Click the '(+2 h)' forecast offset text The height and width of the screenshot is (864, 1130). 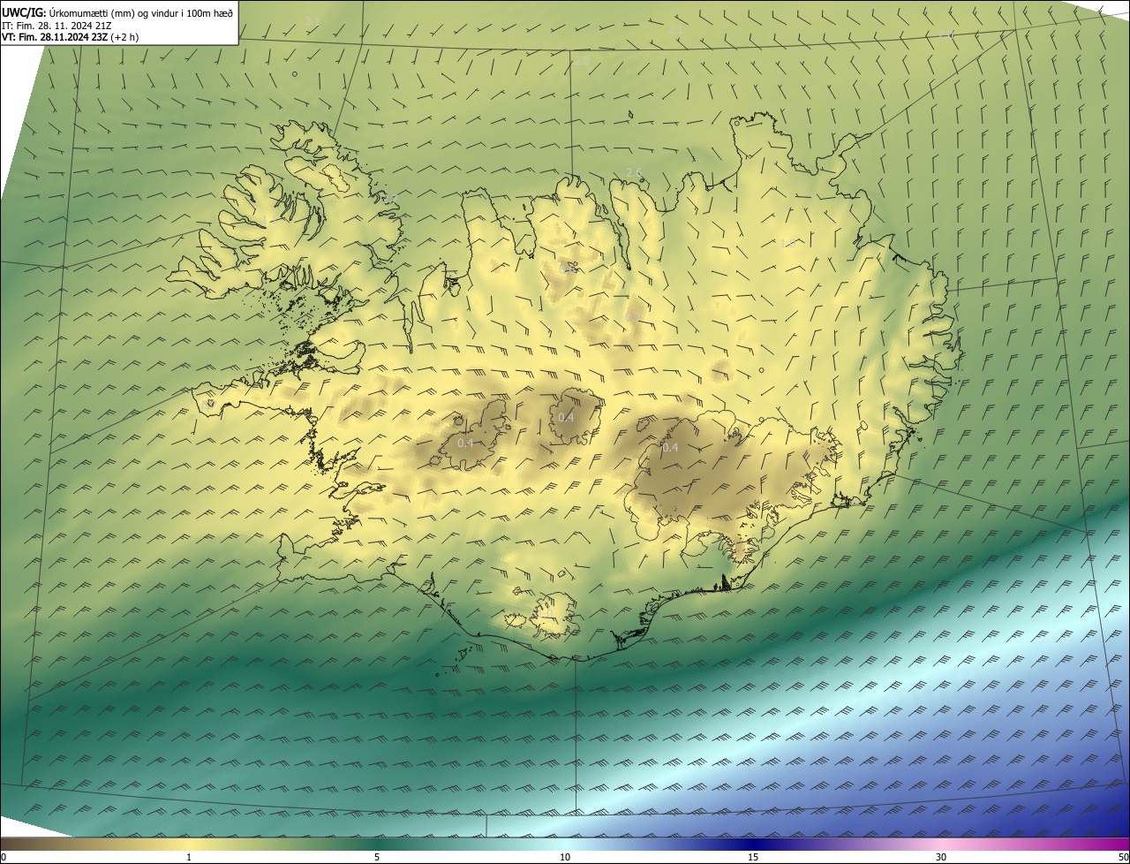(x=124, y=37)
